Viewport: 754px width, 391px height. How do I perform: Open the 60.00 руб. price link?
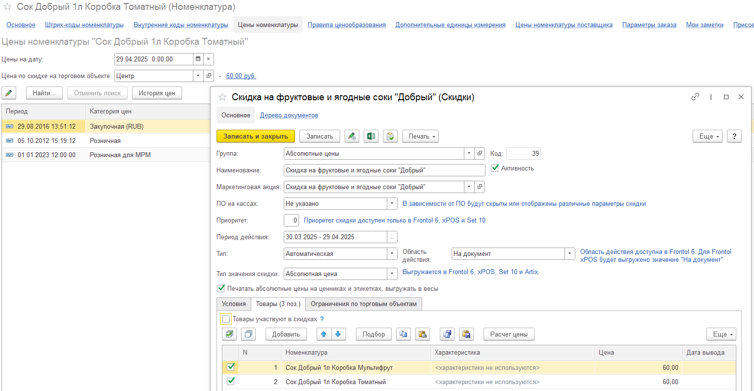(241, 76)
